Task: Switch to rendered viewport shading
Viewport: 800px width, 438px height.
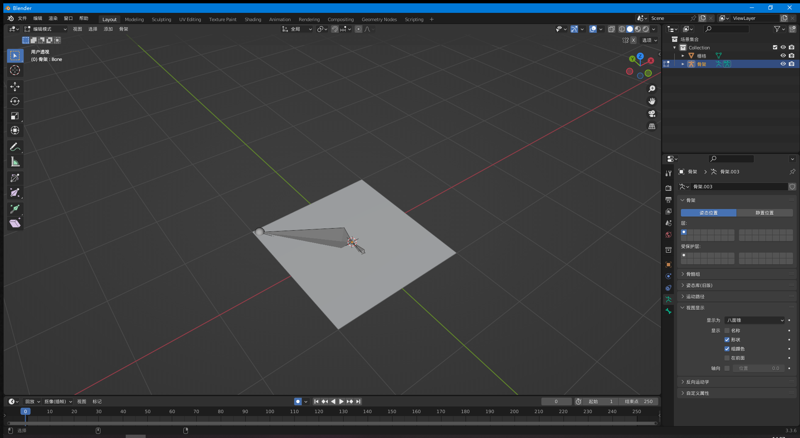Action: 646,29
